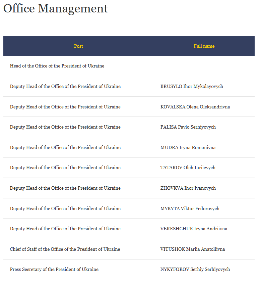Click the Deputy Head post in VERESHCHUK's row
This screenshot has width=261, height=282.
[x=65, y=229]
